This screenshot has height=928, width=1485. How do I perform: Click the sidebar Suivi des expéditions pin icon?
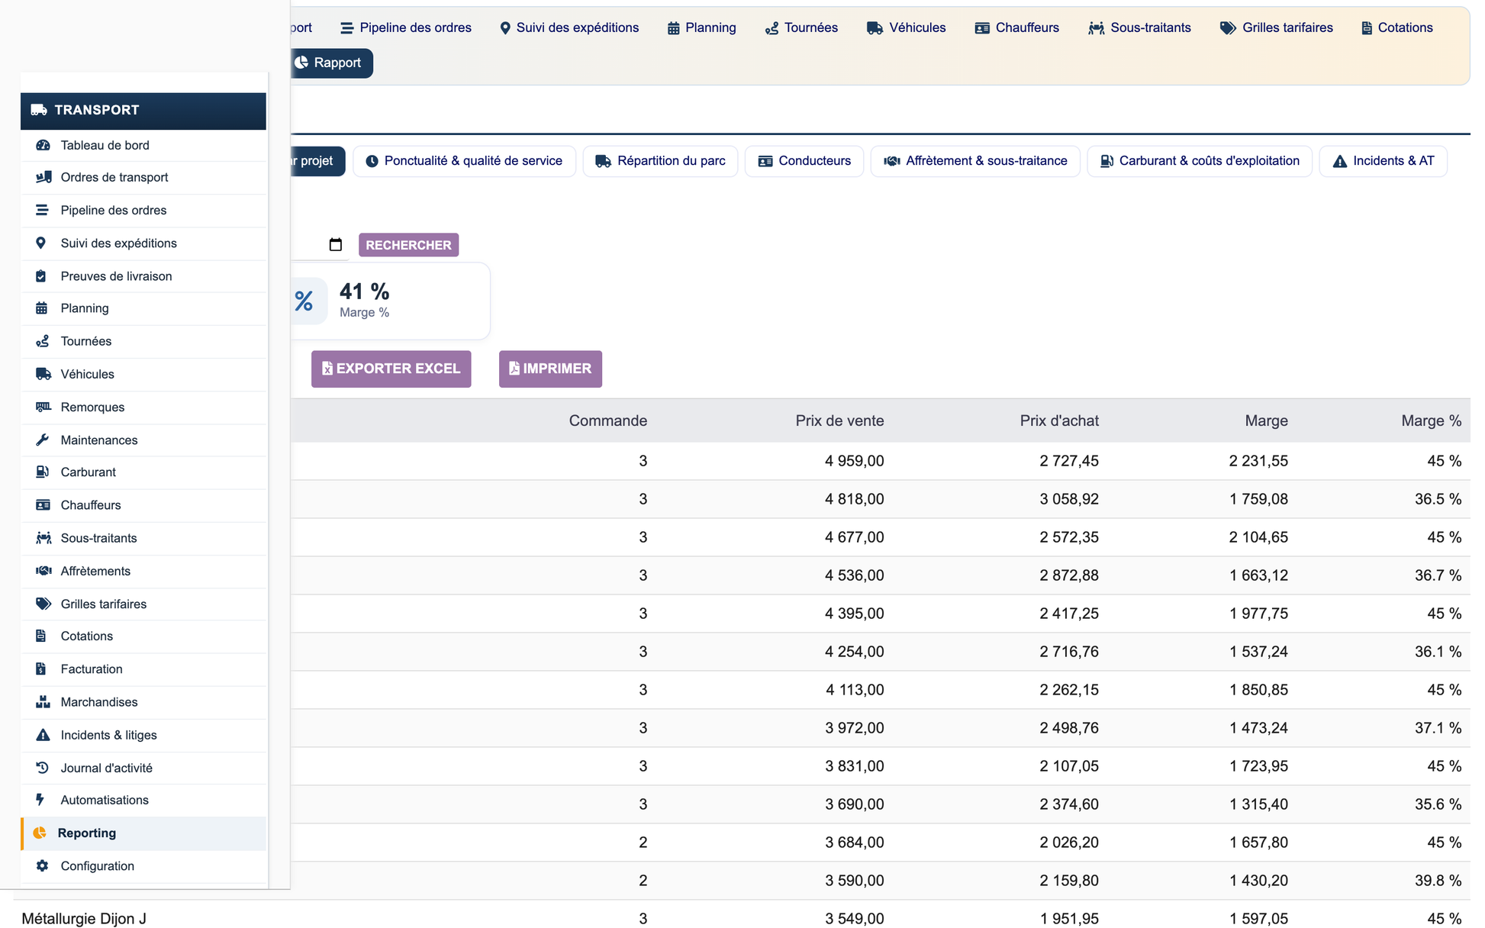[x=41, y=243]
